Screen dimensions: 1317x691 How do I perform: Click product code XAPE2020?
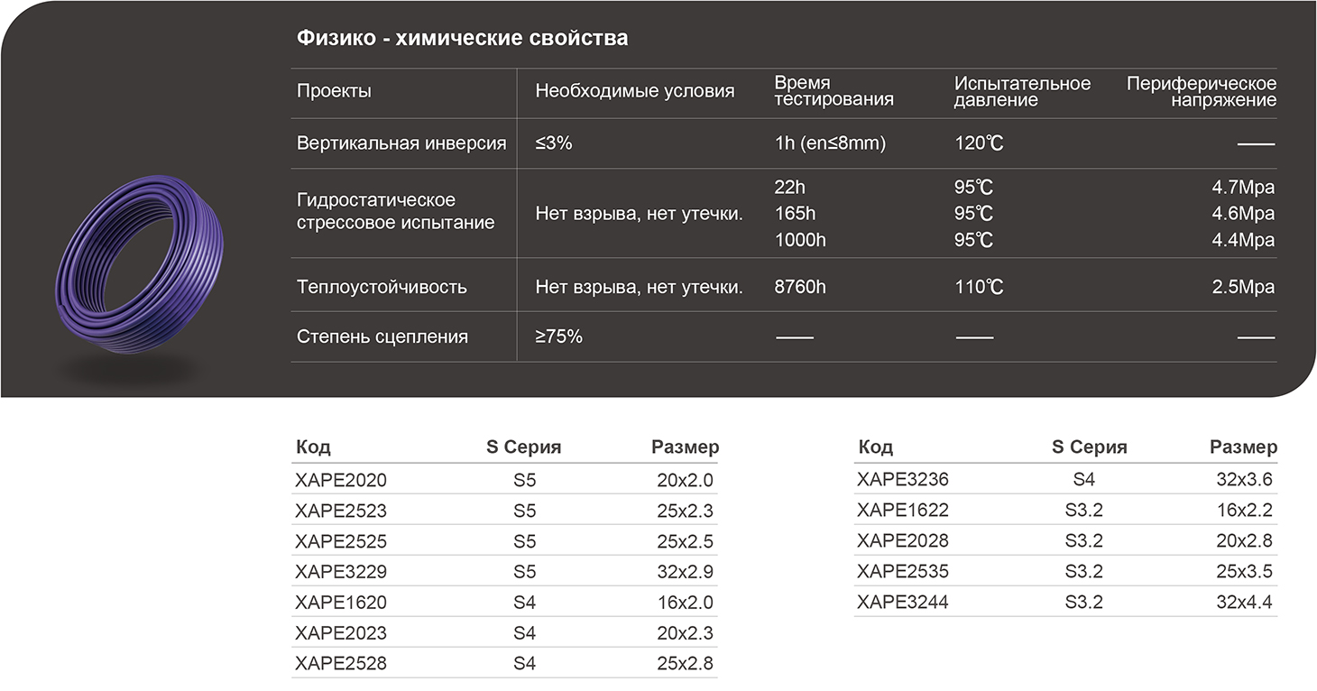coord(340,480)
